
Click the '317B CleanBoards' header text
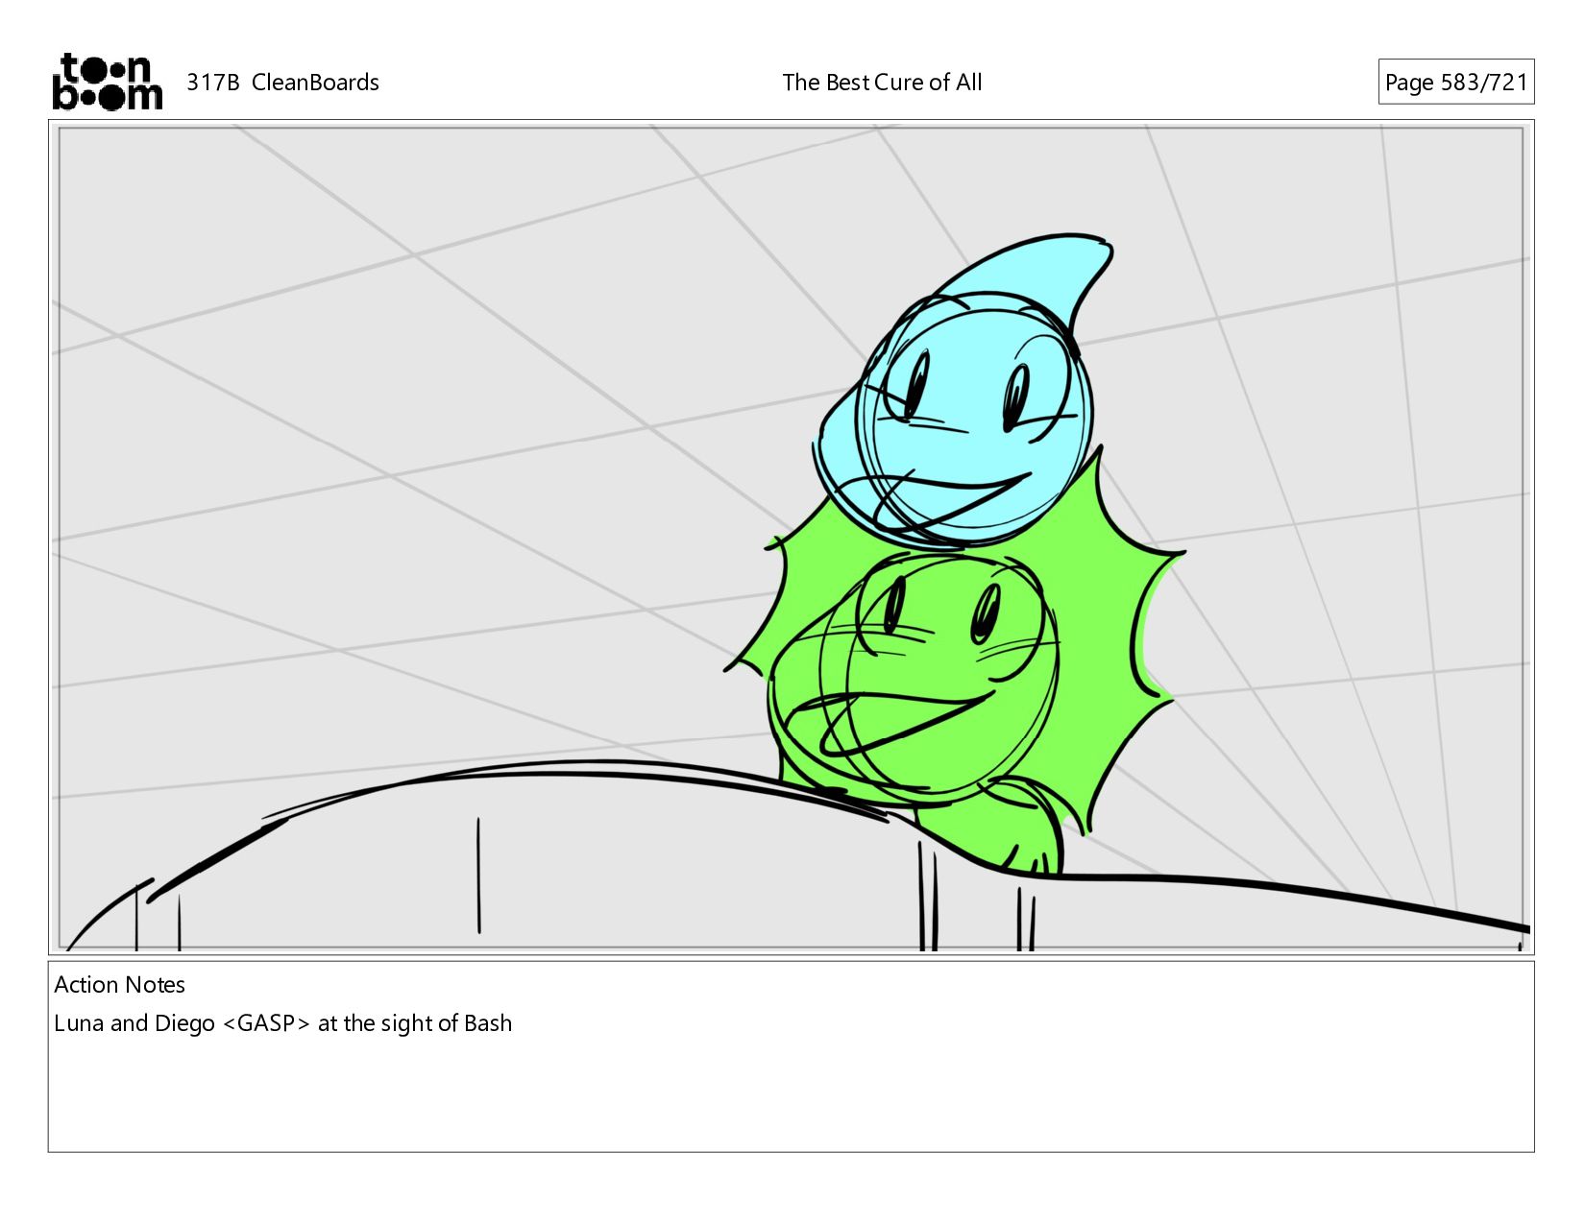pos(282,83)
